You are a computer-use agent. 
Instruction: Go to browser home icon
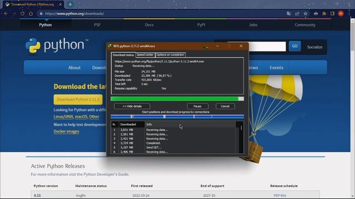pyautogui.click(x=31, y=13)
